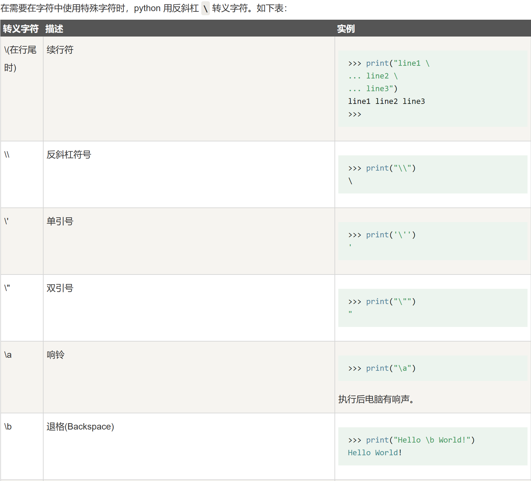Click the '\b' escape character cell
Screen dimensions: 531x481
pos(22,446)
